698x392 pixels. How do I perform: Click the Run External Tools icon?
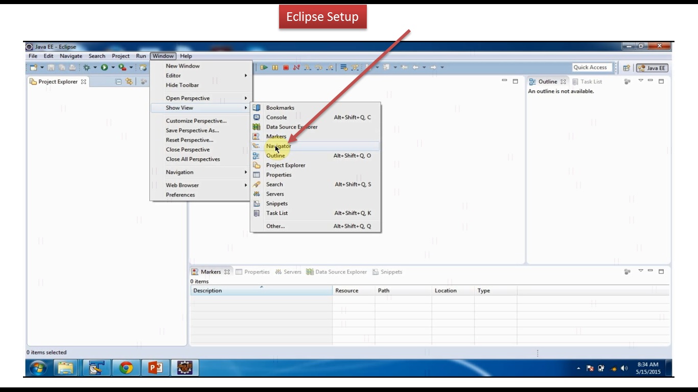pyautogui.click(x=122, y=67)
